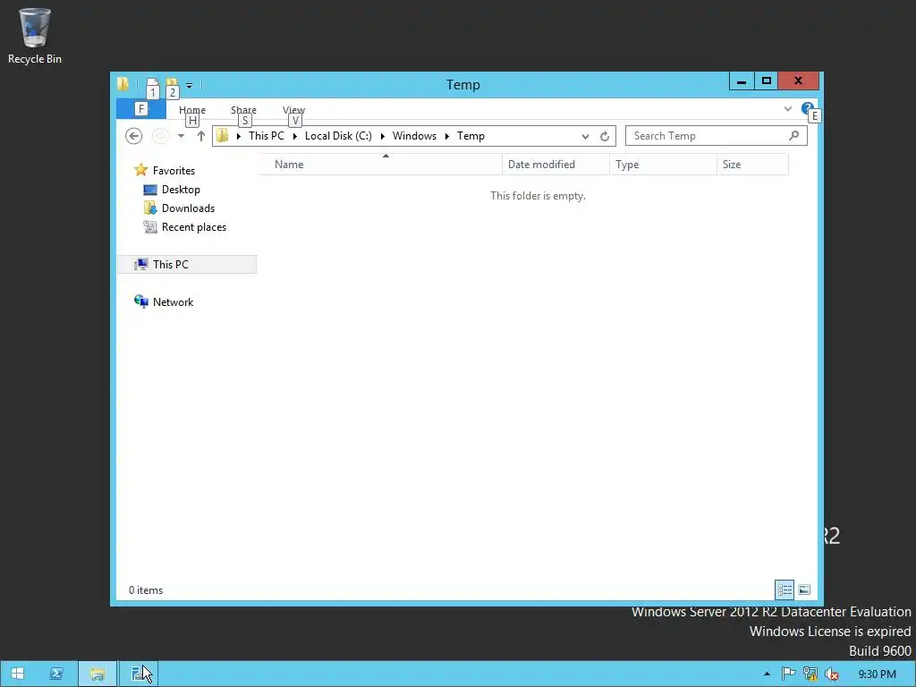Screen dimensions: 916x687
Task: Open Server Manager from the taskbar
Action: (139, 674)
